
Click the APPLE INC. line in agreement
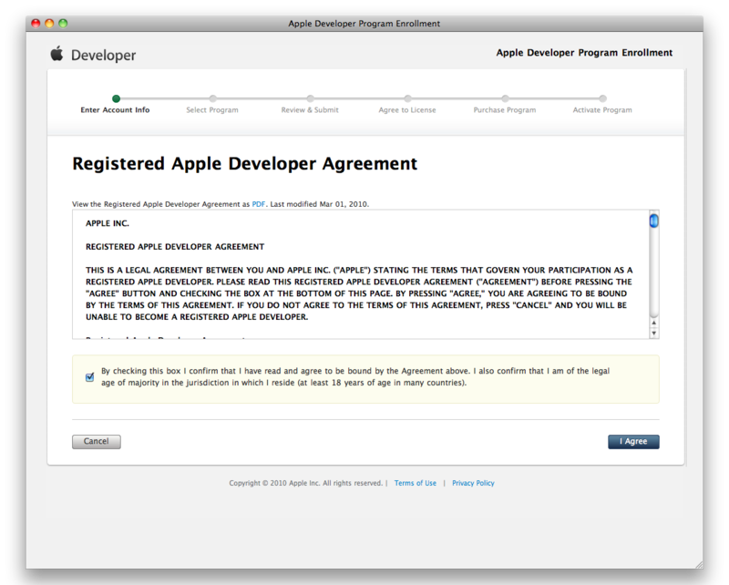[x=108, y=223]
